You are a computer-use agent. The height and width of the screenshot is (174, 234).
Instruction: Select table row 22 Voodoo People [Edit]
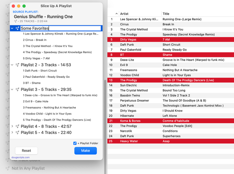click(x=171, y=126)
